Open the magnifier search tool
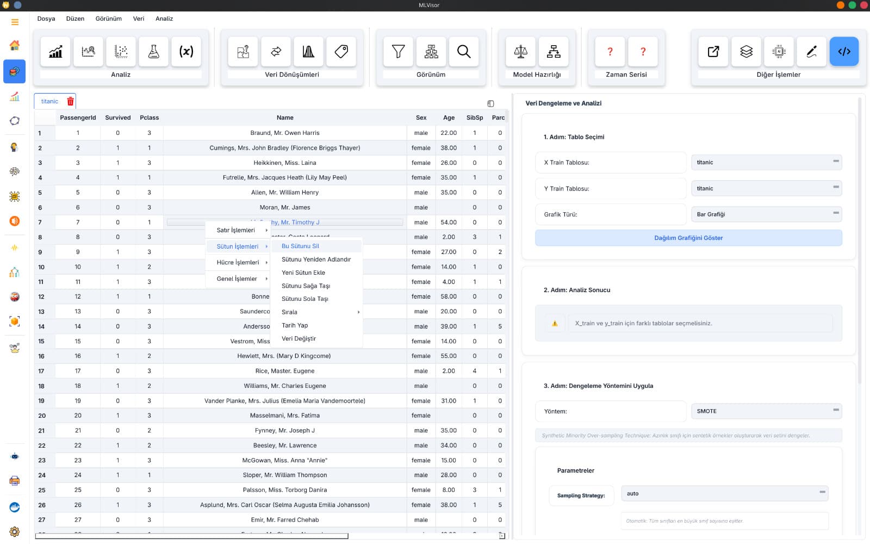Viewport: 870px width, 544px height. point(464,52)
